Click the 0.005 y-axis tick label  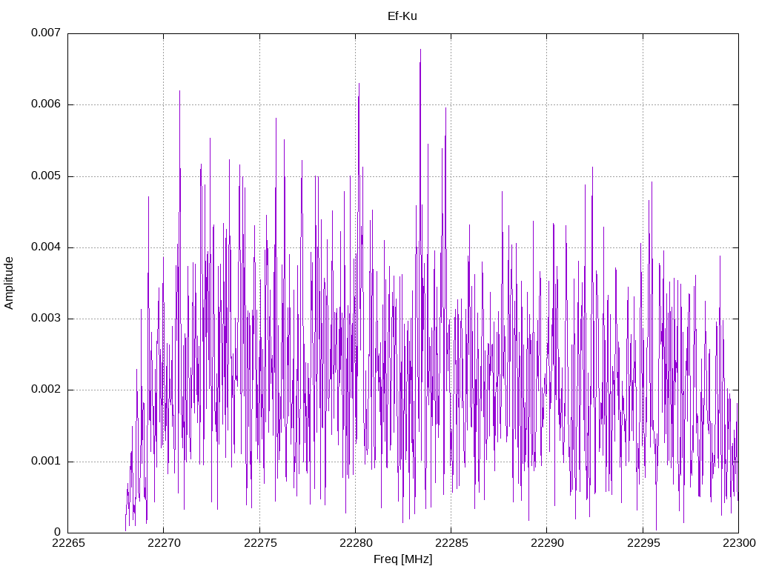(x=46, y=176)
